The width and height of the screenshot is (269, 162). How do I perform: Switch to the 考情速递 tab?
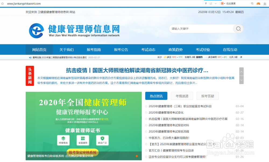pos(182,96)
